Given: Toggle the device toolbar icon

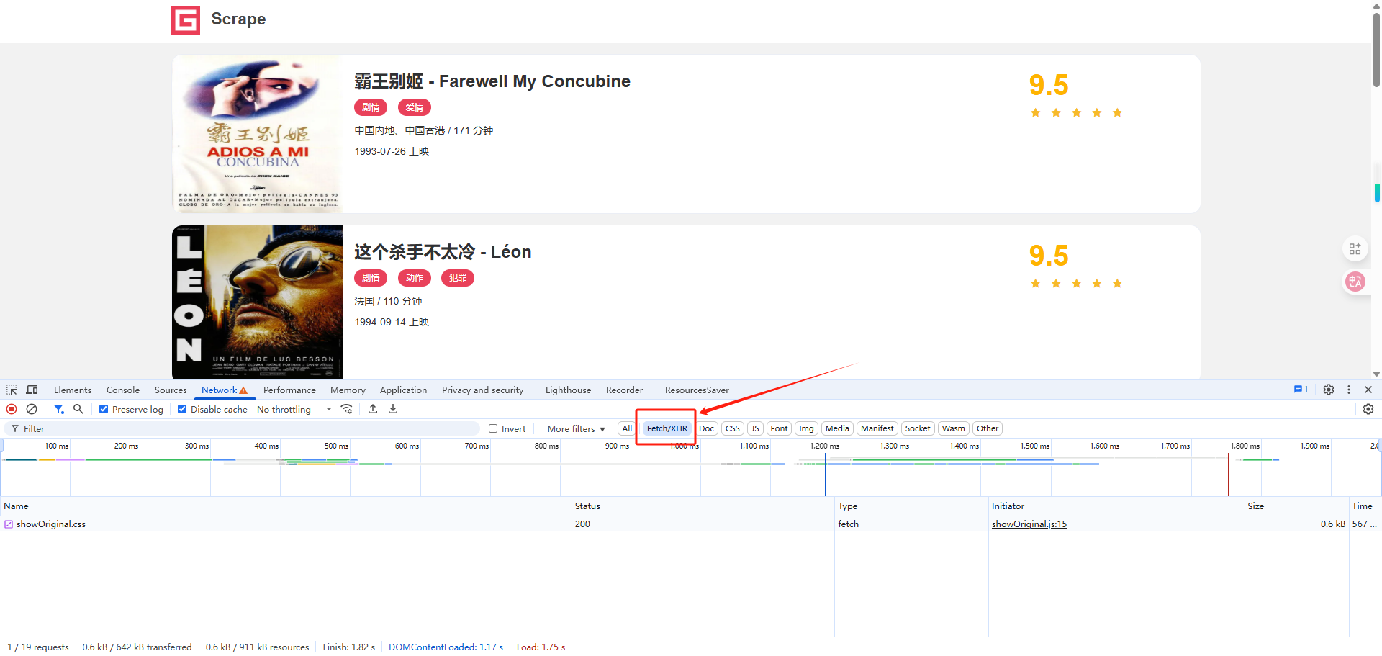Looking at the screenshot, I should coord(32,390).
